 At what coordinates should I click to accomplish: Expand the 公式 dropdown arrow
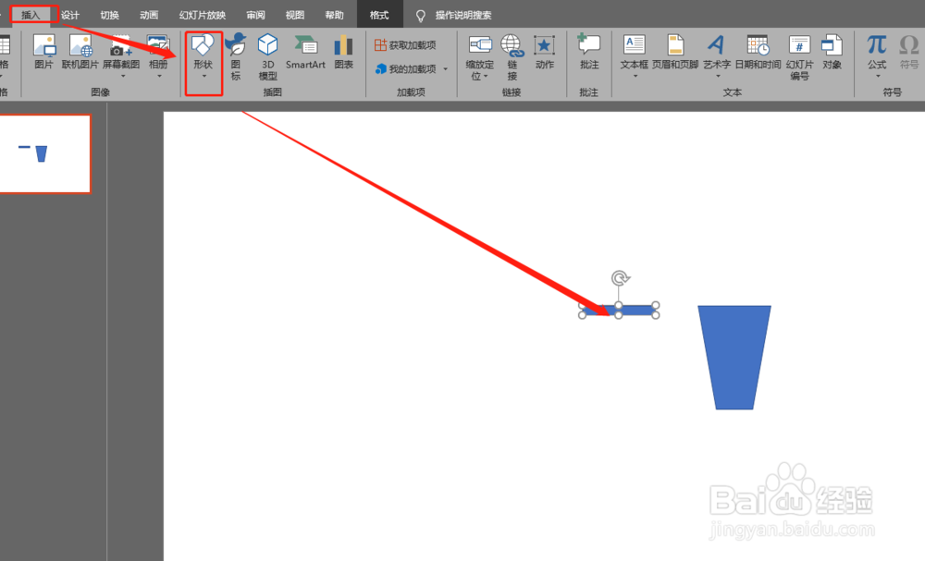(878, 76)
